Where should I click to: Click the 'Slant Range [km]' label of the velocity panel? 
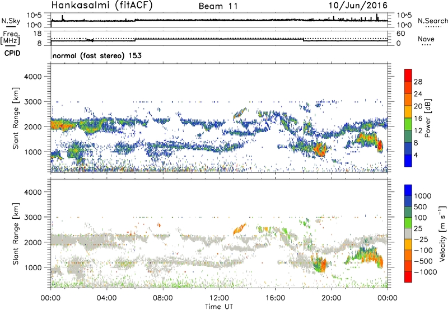pyautogui.click(x=16, y=234)
